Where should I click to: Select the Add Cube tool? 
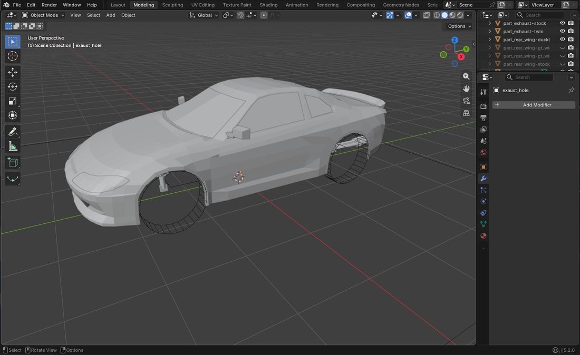13,163
